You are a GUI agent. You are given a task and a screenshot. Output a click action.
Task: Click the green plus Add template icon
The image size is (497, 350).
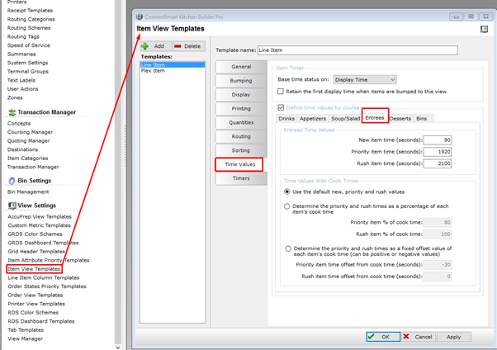145,46
